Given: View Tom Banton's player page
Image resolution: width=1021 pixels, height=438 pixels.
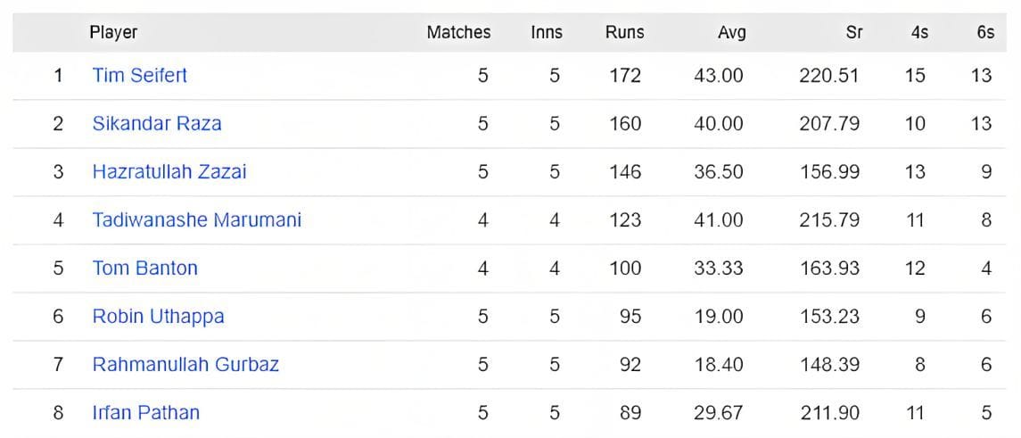Looking at the screenshot, I should (144, 269).
